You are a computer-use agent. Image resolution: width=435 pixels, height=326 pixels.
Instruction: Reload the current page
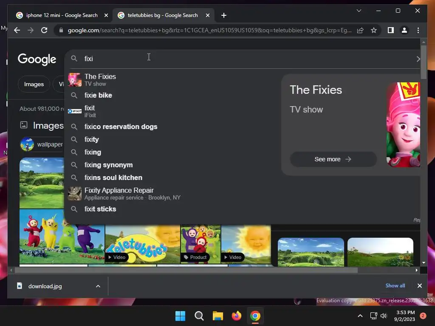(44, 30)
